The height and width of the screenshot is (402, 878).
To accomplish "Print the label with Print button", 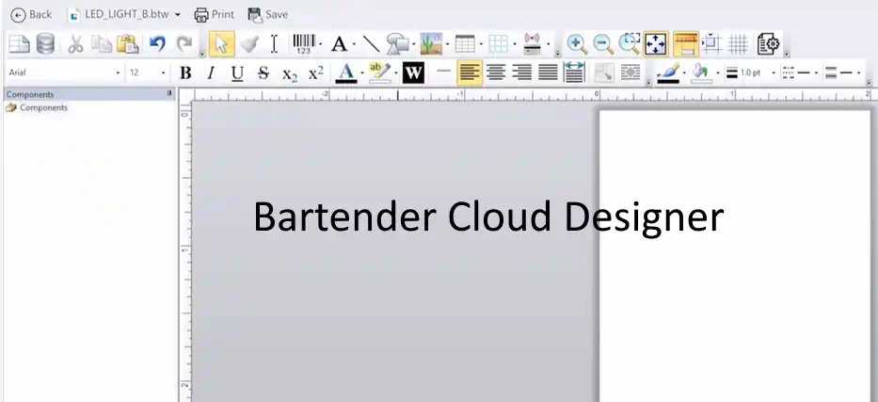I will point(214,14).
